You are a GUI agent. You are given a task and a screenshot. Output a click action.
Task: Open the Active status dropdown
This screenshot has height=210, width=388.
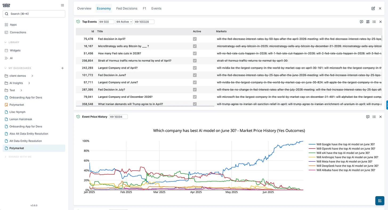click(124, 22)
